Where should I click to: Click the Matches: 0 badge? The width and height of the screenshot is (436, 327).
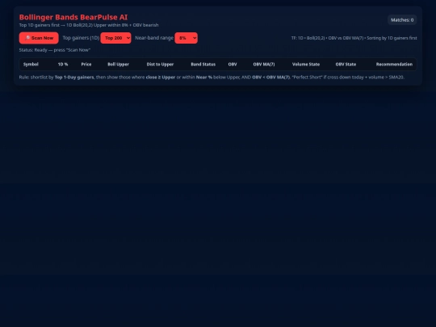click(x=402, y=20)
